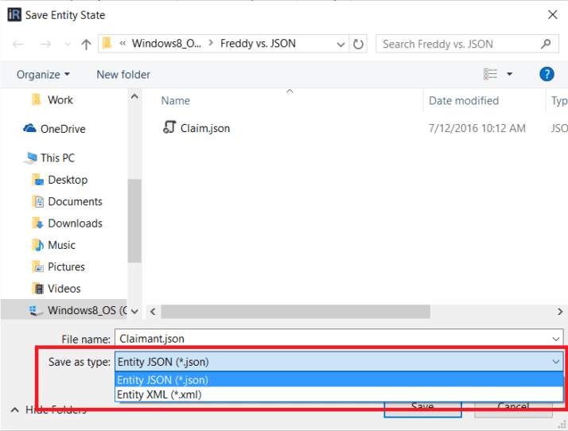
Task: Click the Help question mark icon
Action: point(547,74)
